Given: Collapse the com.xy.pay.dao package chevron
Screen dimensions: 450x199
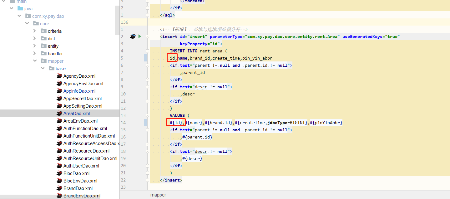Looking at the screenshot, I should tap(19, 16).
